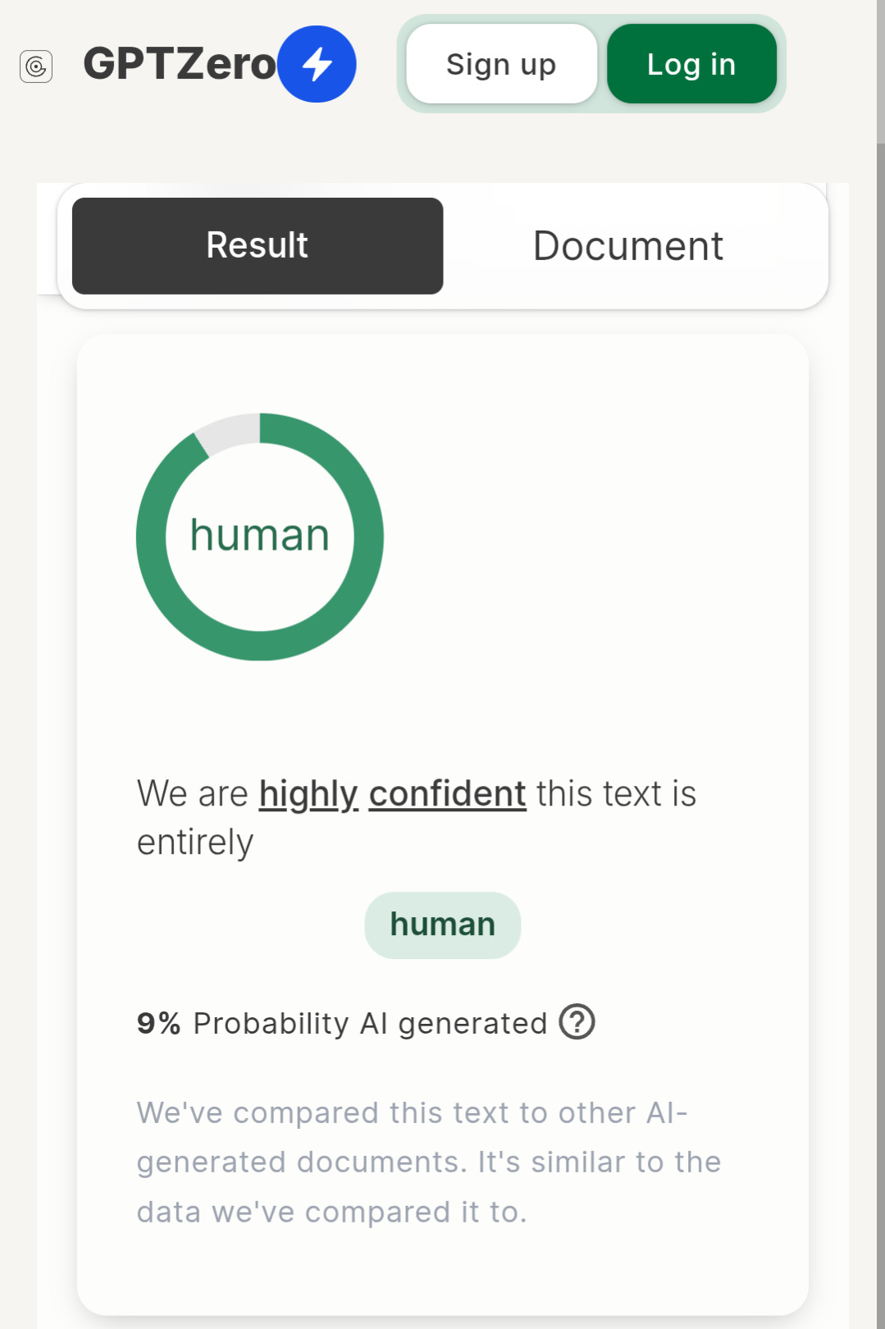Click the gray segment of the donut chart
Viewport: 885px width, 1329px height.
coord(226,432)
